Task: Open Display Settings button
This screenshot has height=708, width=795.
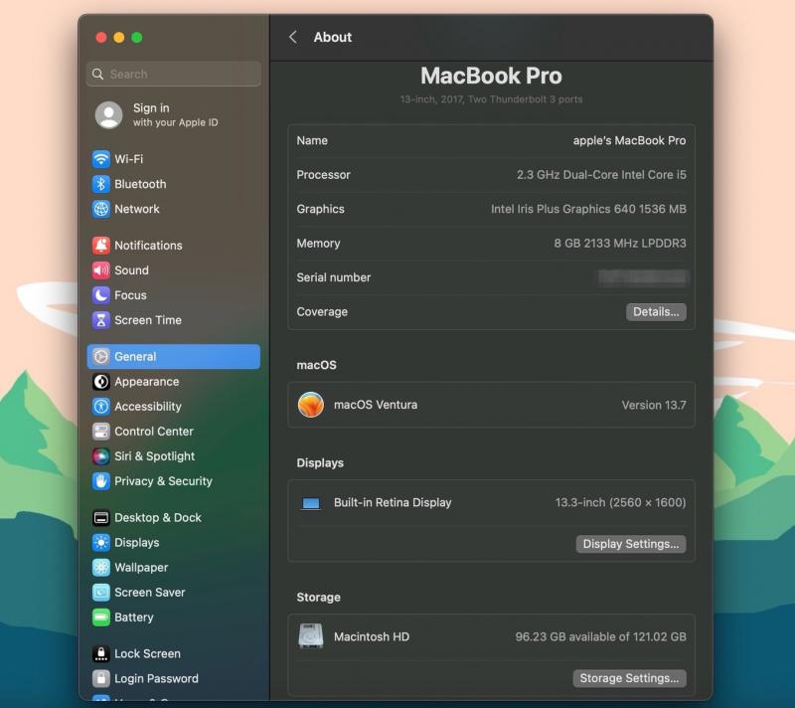Action: [630, 544]
